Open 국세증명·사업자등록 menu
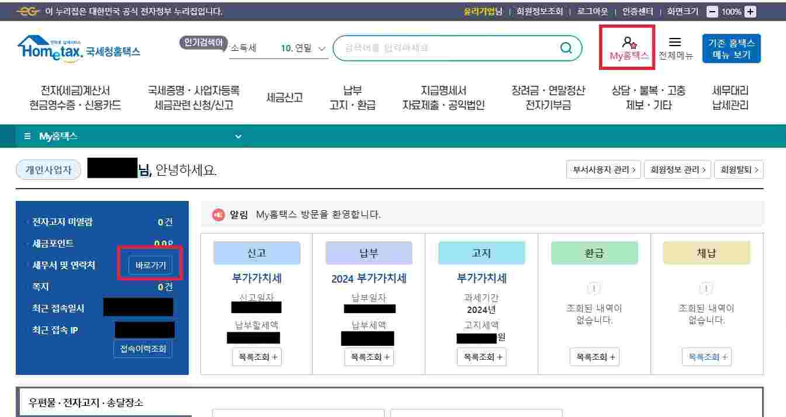The height and width of the screenshot is (417, 786). 193,98
